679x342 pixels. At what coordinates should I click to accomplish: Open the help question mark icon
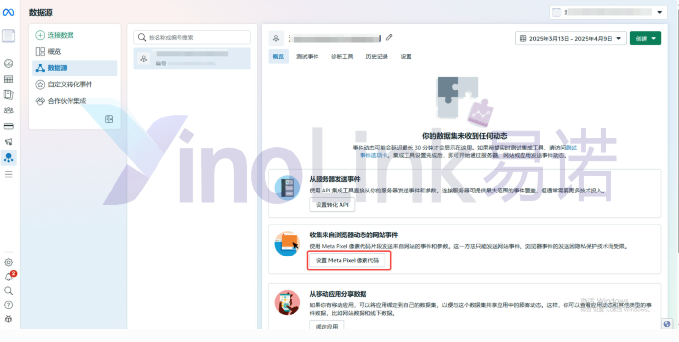pyautogui.click(x=8, y=305)
